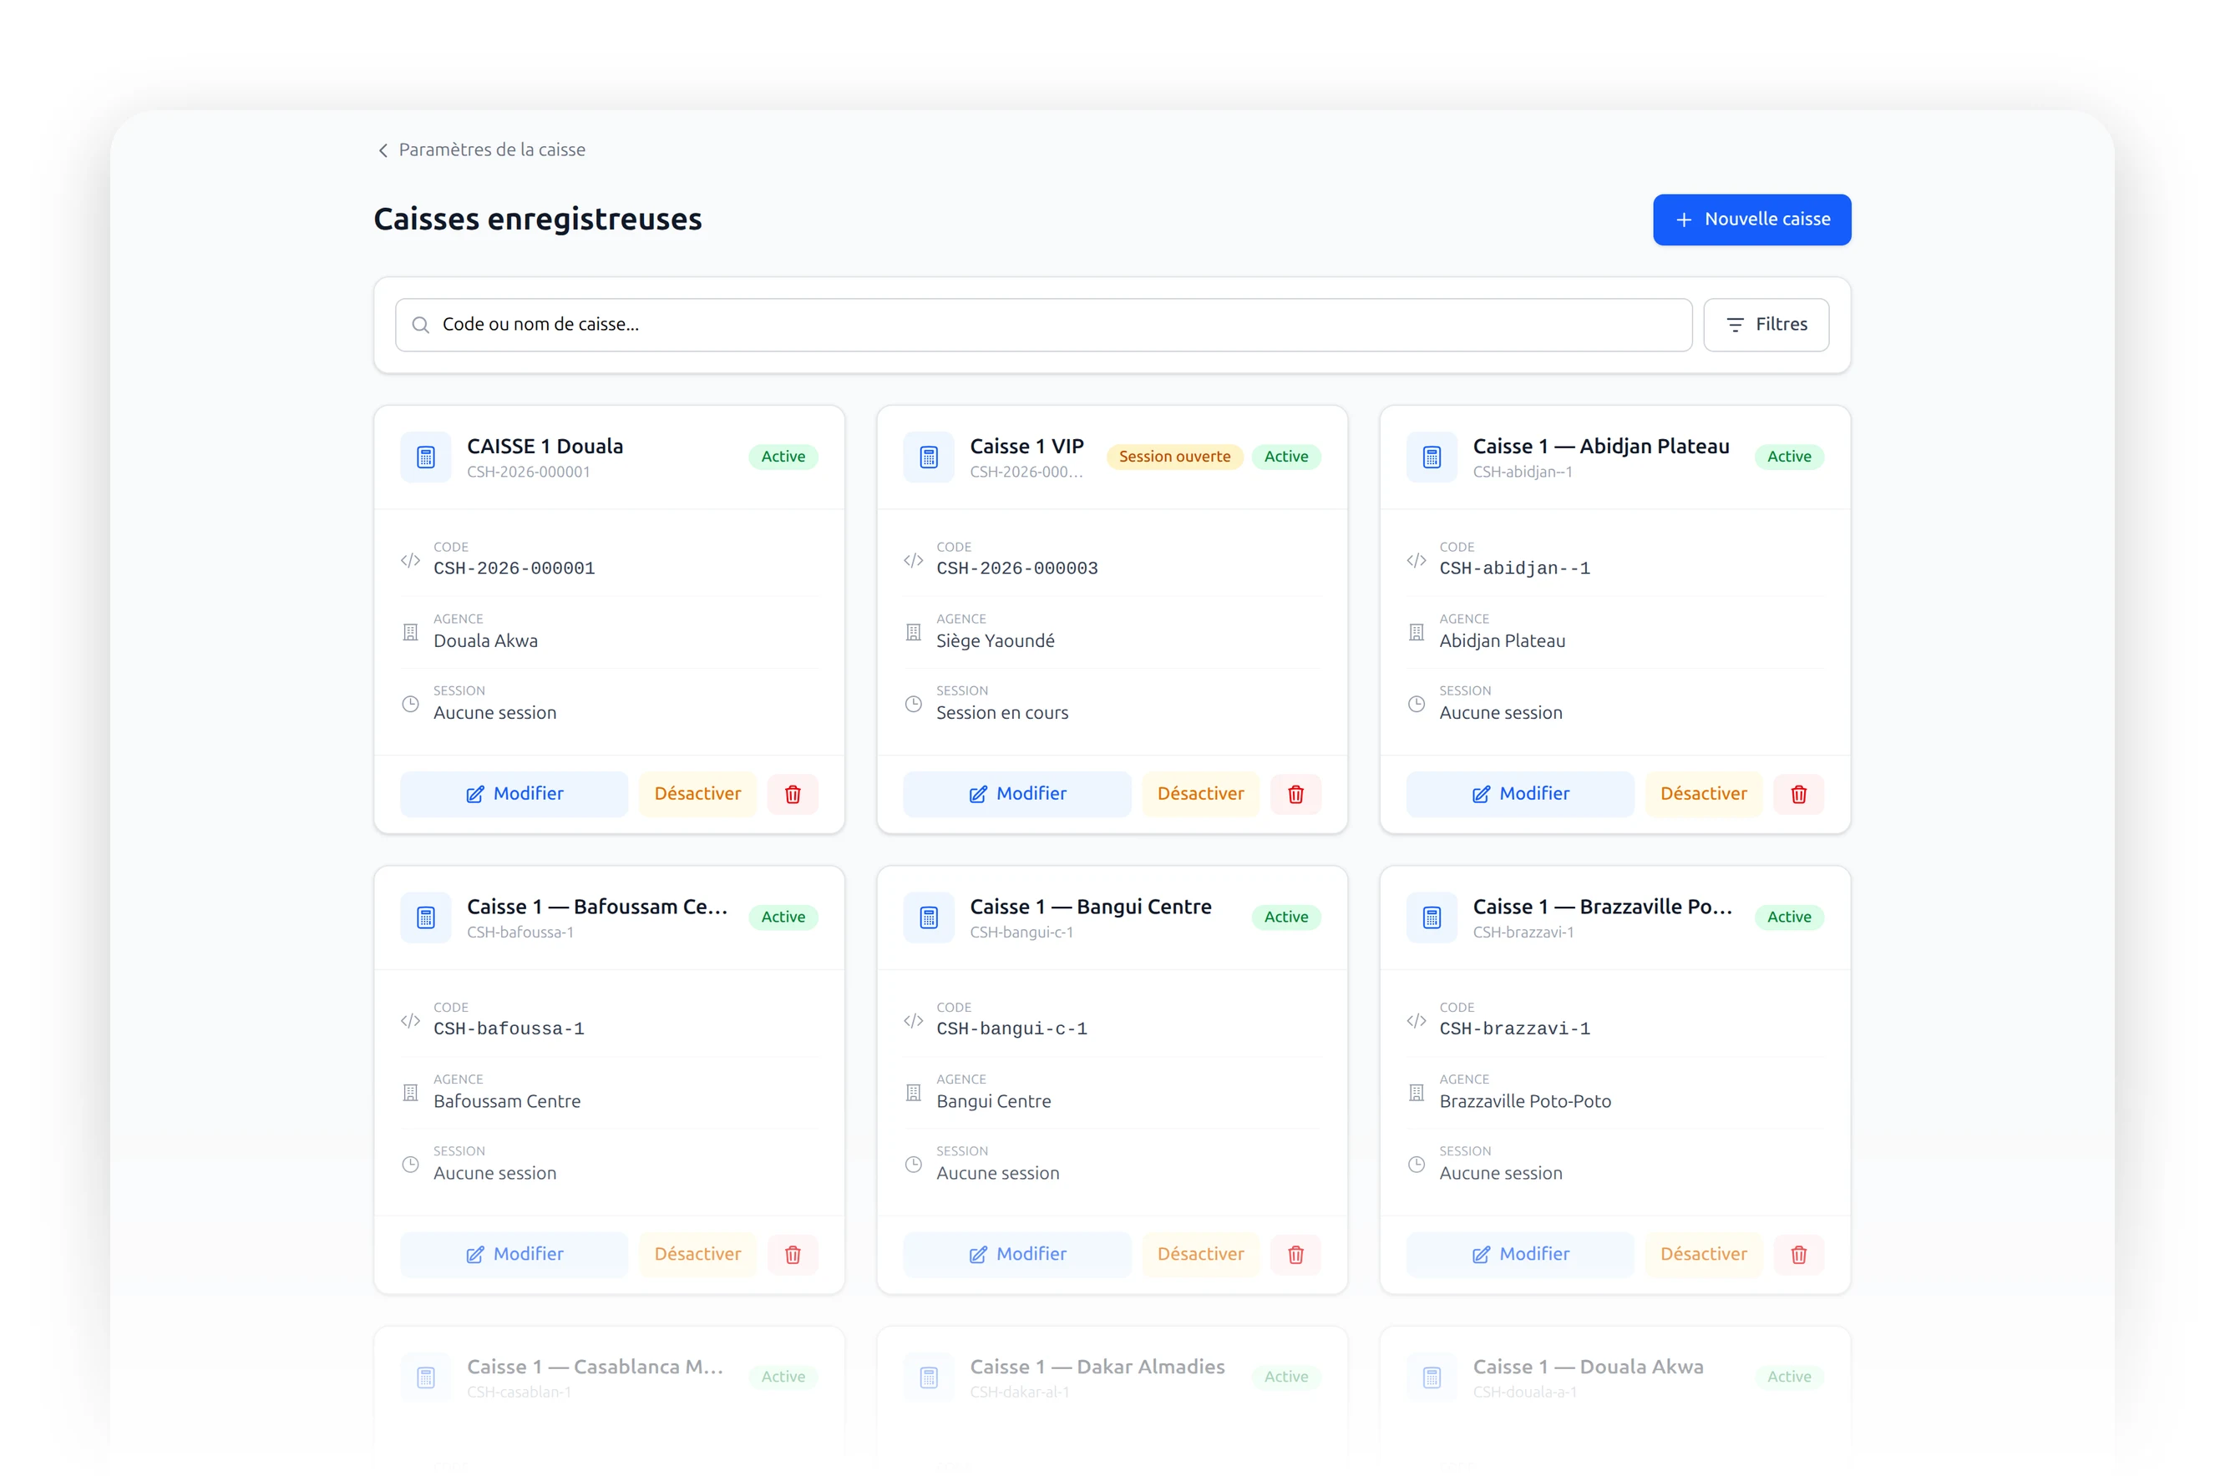Screen dimensions: 2225x1481
Task: Click the Active badge on CAISSE 1 Douala
Action: point(783,456)
